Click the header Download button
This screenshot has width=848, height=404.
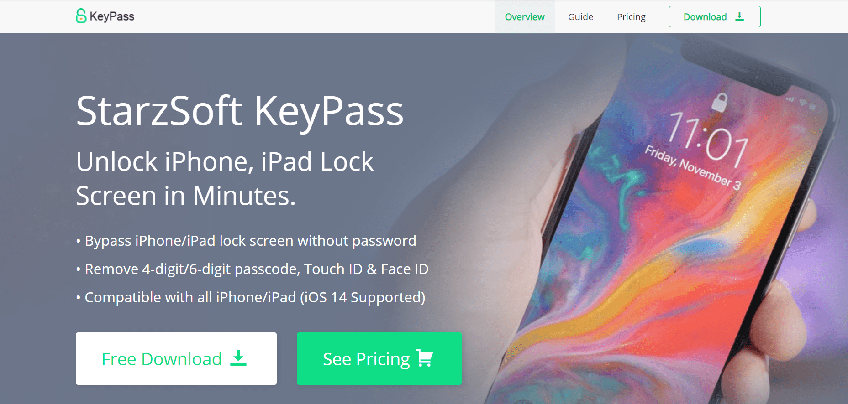715,17
